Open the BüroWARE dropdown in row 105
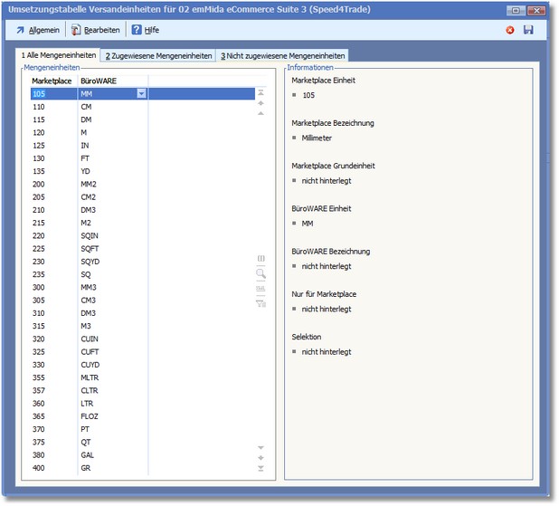 click(x=141, y=93)
